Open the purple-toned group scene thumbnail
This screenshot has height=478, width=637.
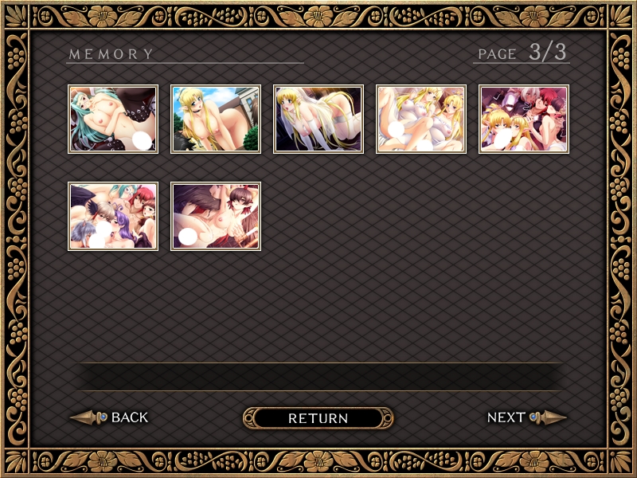coord(524,119)
